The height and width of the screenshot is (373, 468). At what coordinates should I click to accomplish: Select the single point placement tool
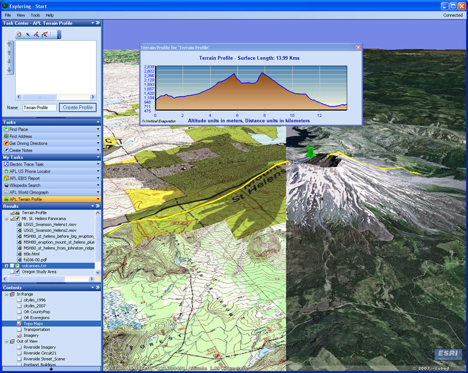coord(28,35)
